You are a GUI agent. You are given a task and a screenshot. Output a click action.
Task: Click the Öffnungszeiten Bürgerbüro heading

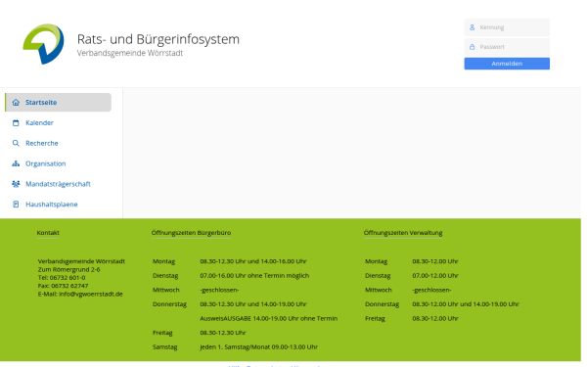coord(191,233)
